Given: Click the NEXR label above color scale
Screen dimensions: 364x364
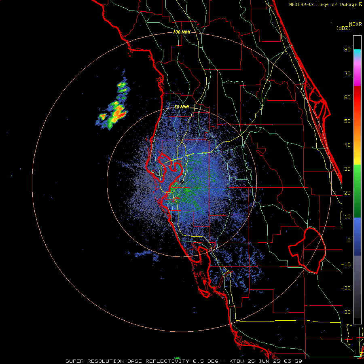Looking at the screenshot, I should (x=355, y=24).
